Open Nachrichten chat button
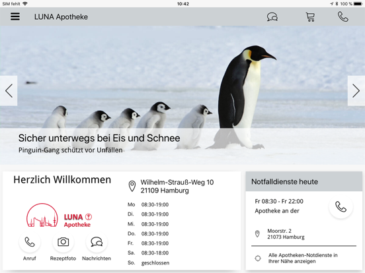The image size is (365, 273). point(97,242)
